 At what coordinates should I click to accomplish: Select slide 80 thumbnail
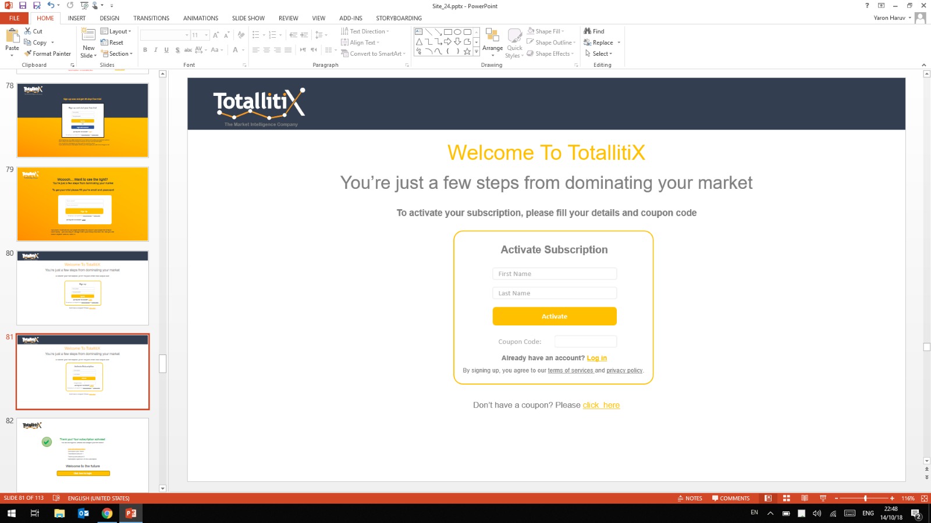[x=83, y=288]
